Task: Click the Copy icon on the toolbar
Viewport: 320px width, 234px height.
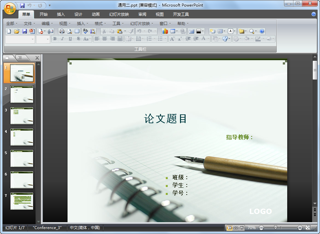Action: point(111,31)
